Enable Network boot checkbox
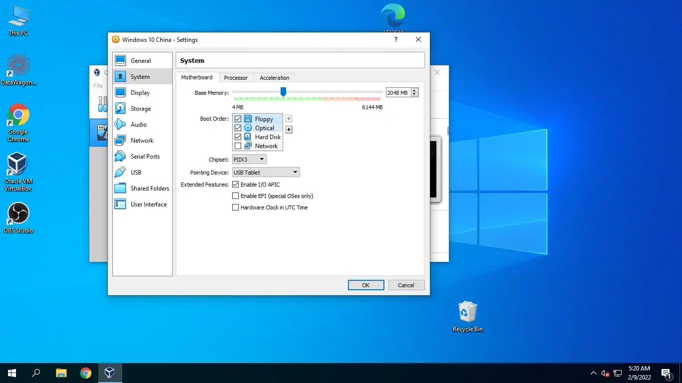This screenshot has width=682, height=383. pos(238,146)
